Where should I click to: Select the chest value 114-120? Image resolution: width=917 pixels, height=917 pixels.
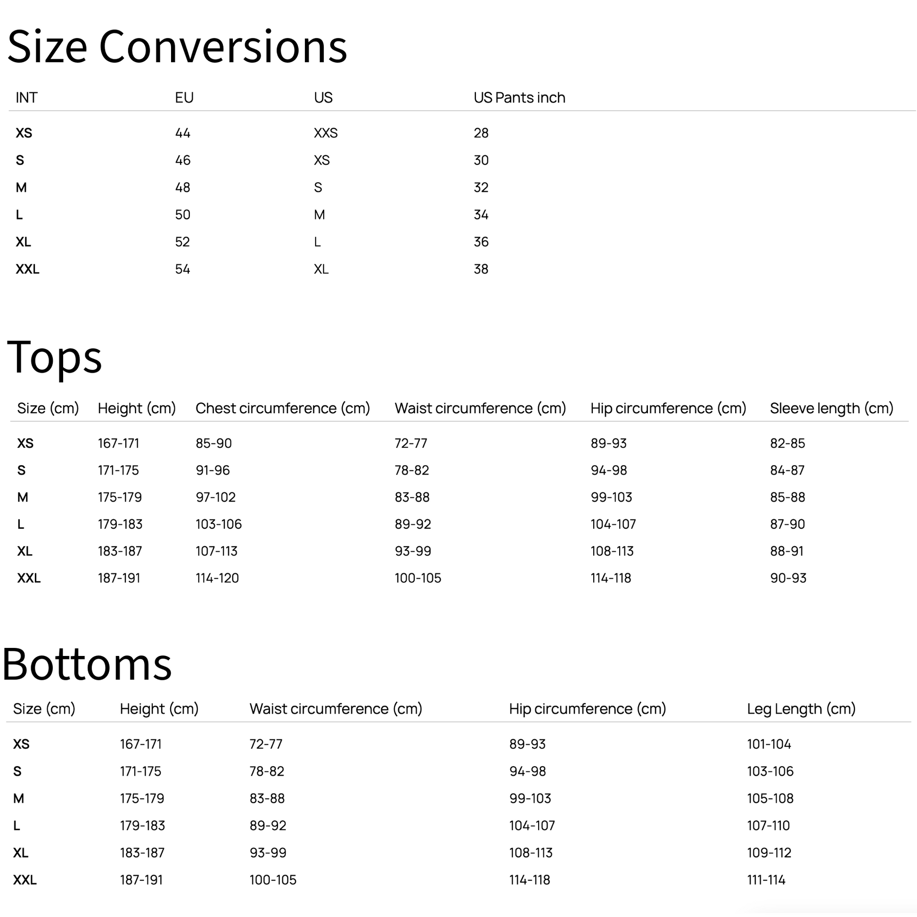click(217, 578)
